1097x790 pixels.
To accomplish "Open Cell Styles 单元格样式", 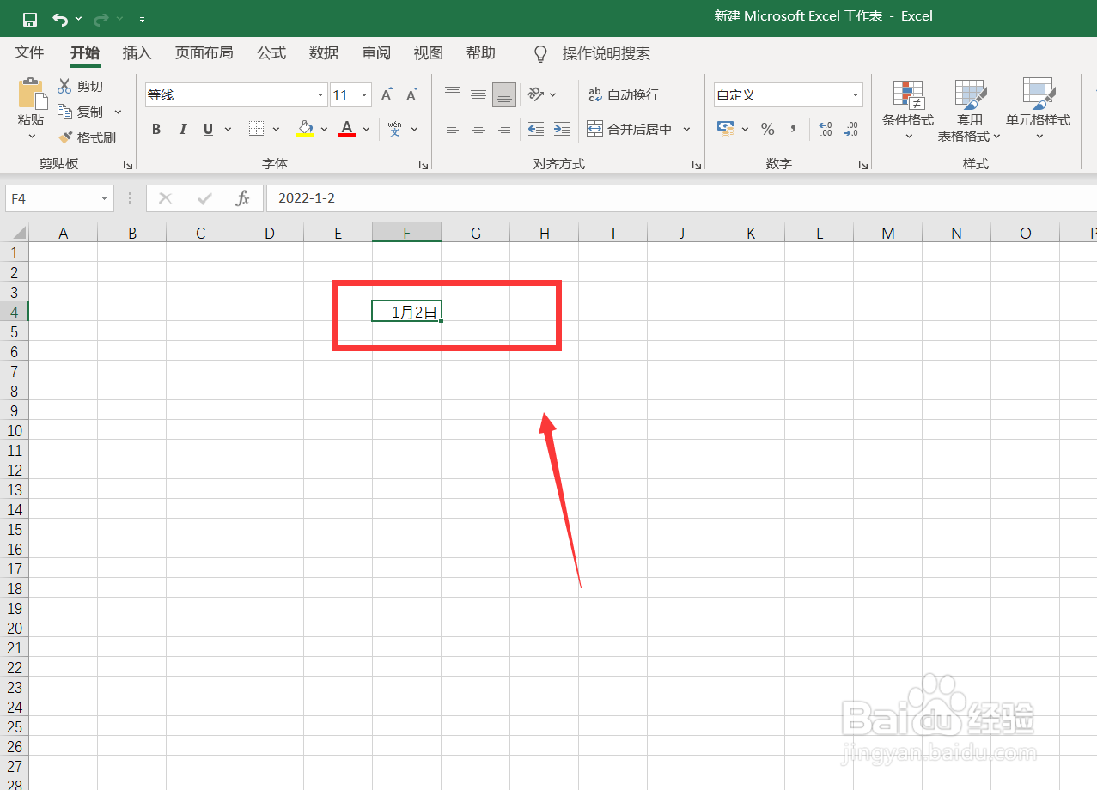I will [x=1039, y=111].
